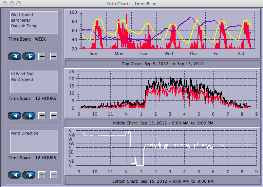Screen dimensions: 263x187
Task: Select Hi Wind Spd in middle list
Action: click(x=21, y=74)
